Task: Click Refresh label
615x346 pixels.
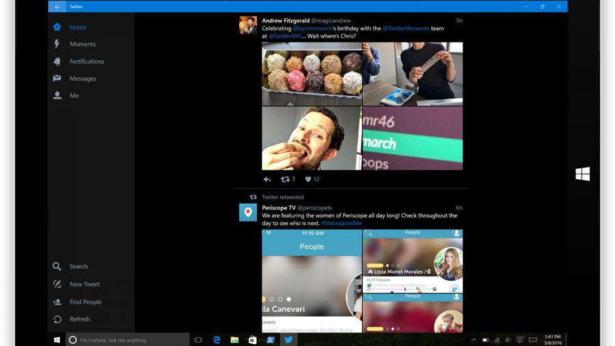Action: click(x=80, y=319)
